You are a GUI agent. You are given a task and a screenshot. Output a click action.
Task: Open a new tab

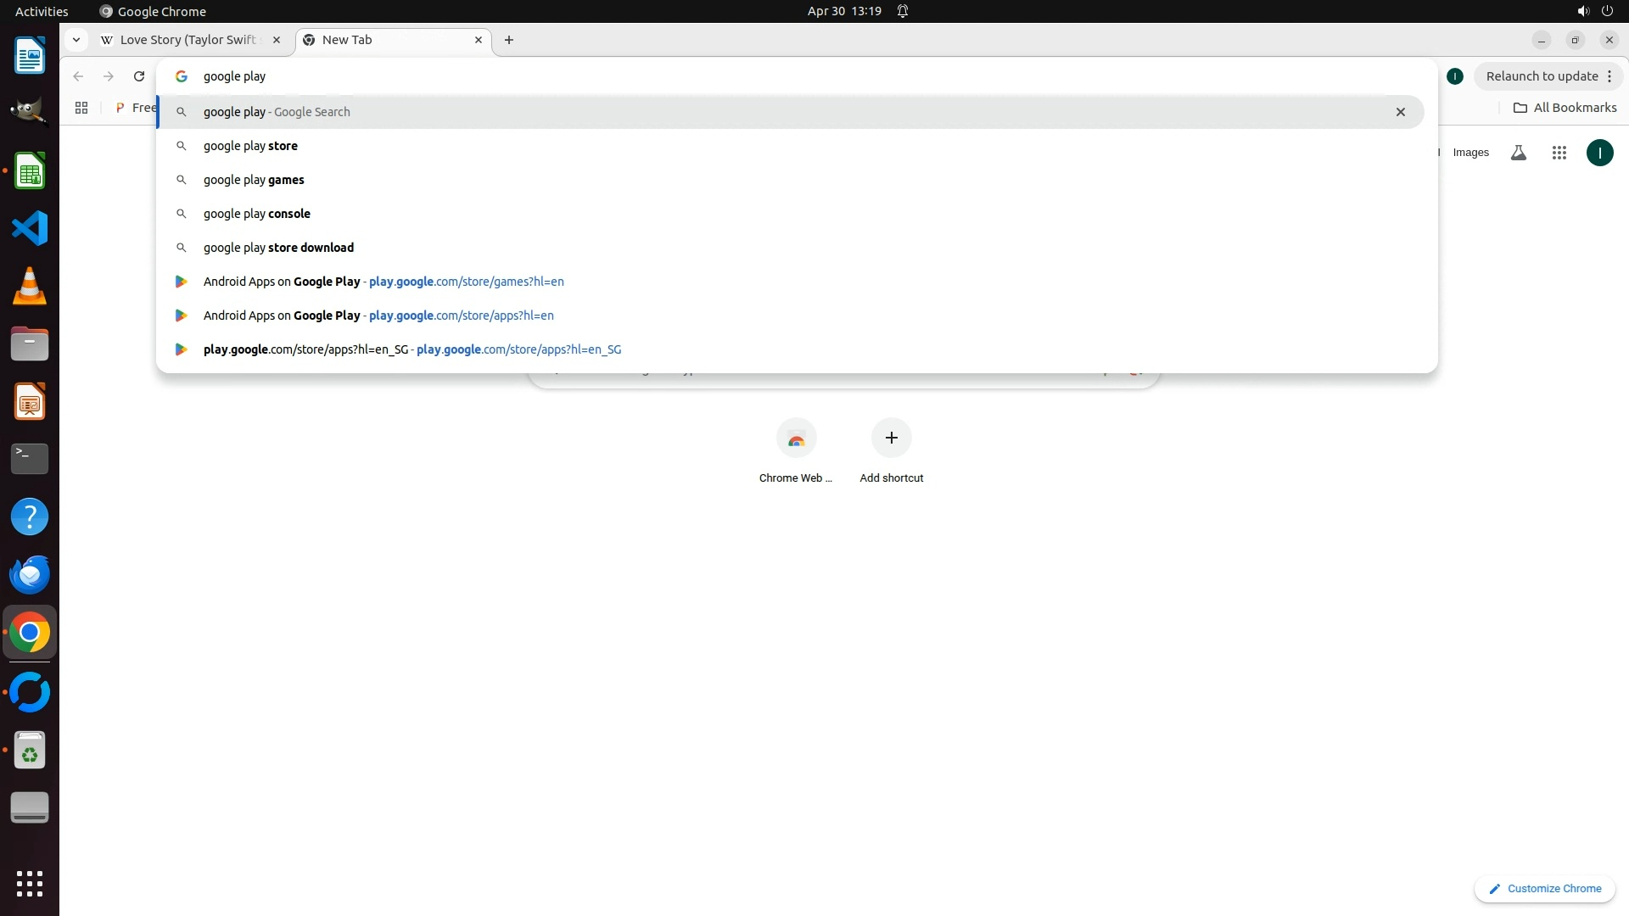pyautogui.click(x=509, y=40)
